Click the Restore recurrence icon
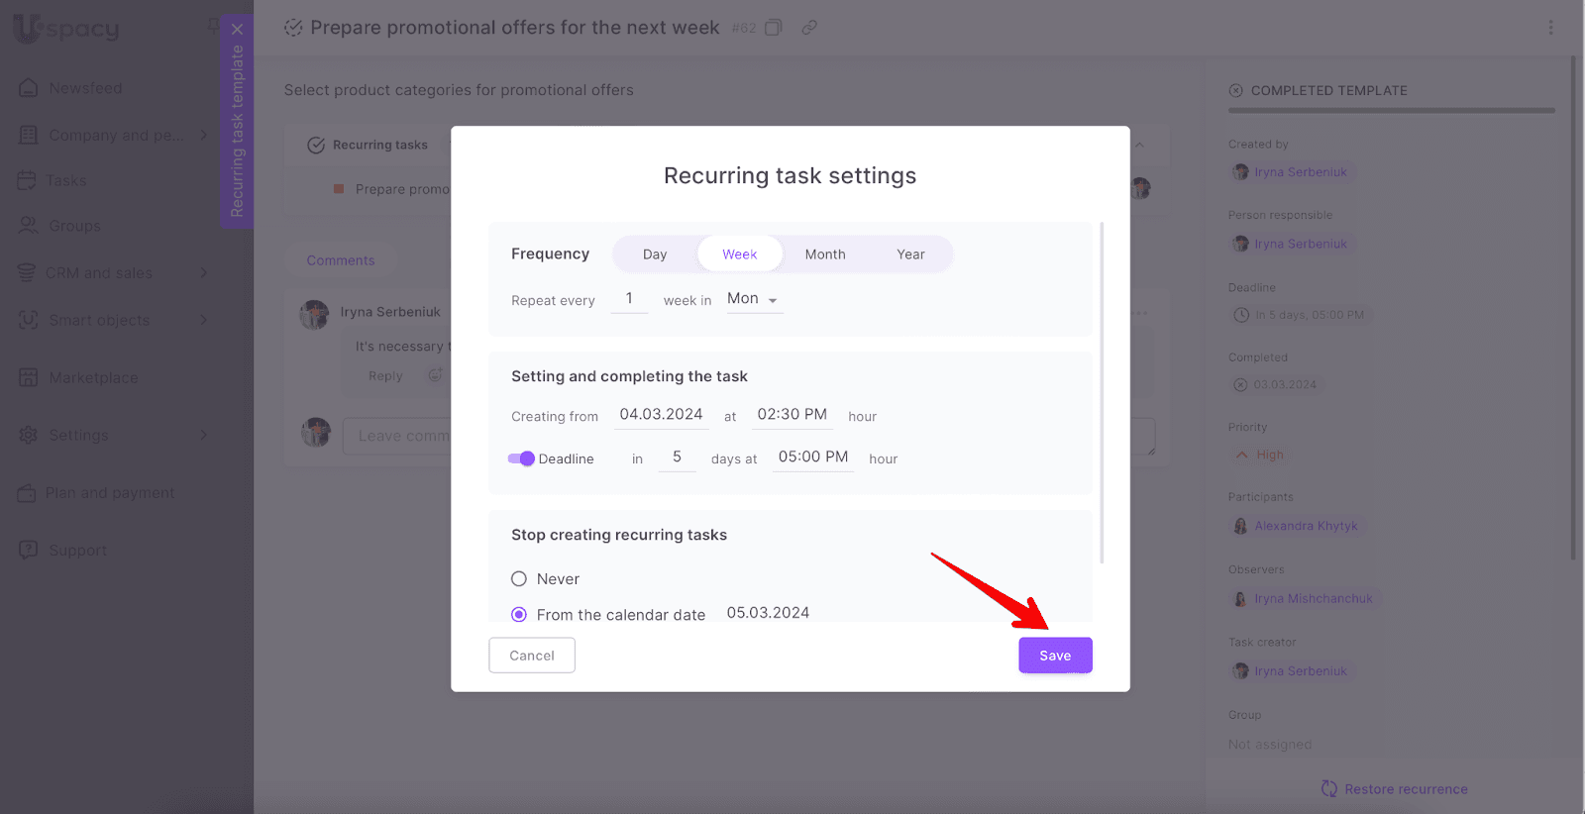The width and height of the screenshot is (1585, 814). pyautogui.click(x=1329, y=789)
